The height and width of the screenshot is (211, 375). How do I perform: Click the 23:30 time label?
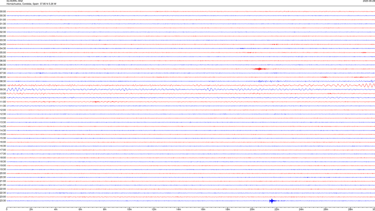click(x=3, y=201)
